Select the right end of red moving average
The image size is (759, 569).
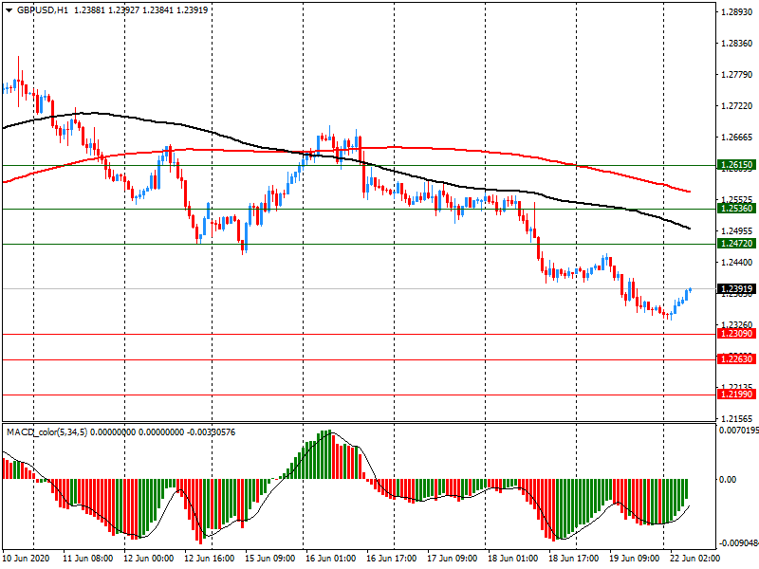tap(689, 192)
